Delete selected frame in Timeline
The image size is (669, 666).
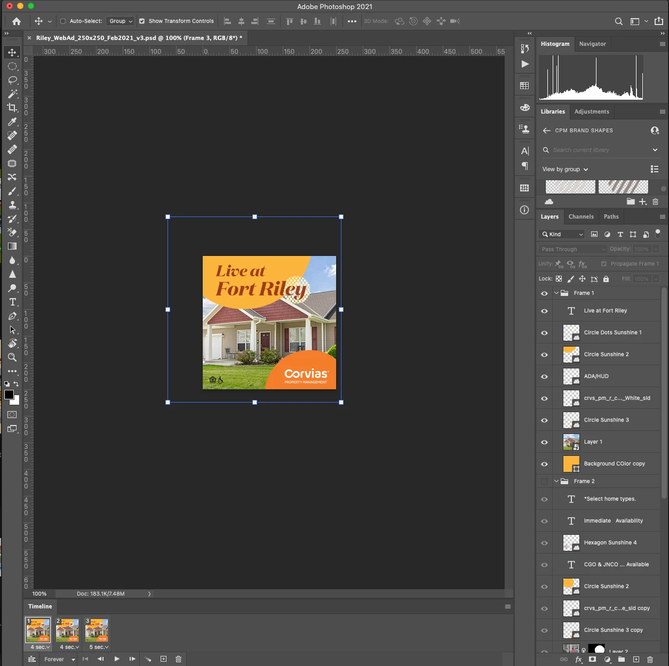[x=178, y=659]
